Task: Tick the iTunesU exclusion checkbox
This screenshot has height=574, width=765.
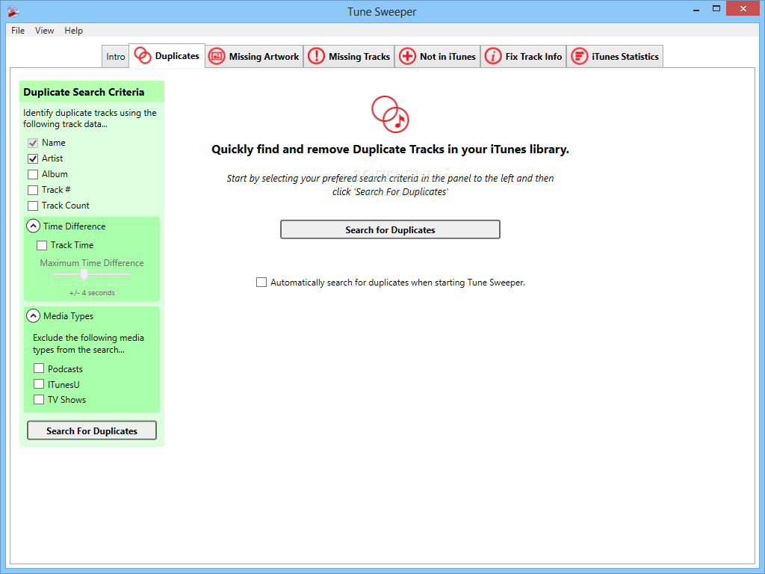Action: click(39, 384)
